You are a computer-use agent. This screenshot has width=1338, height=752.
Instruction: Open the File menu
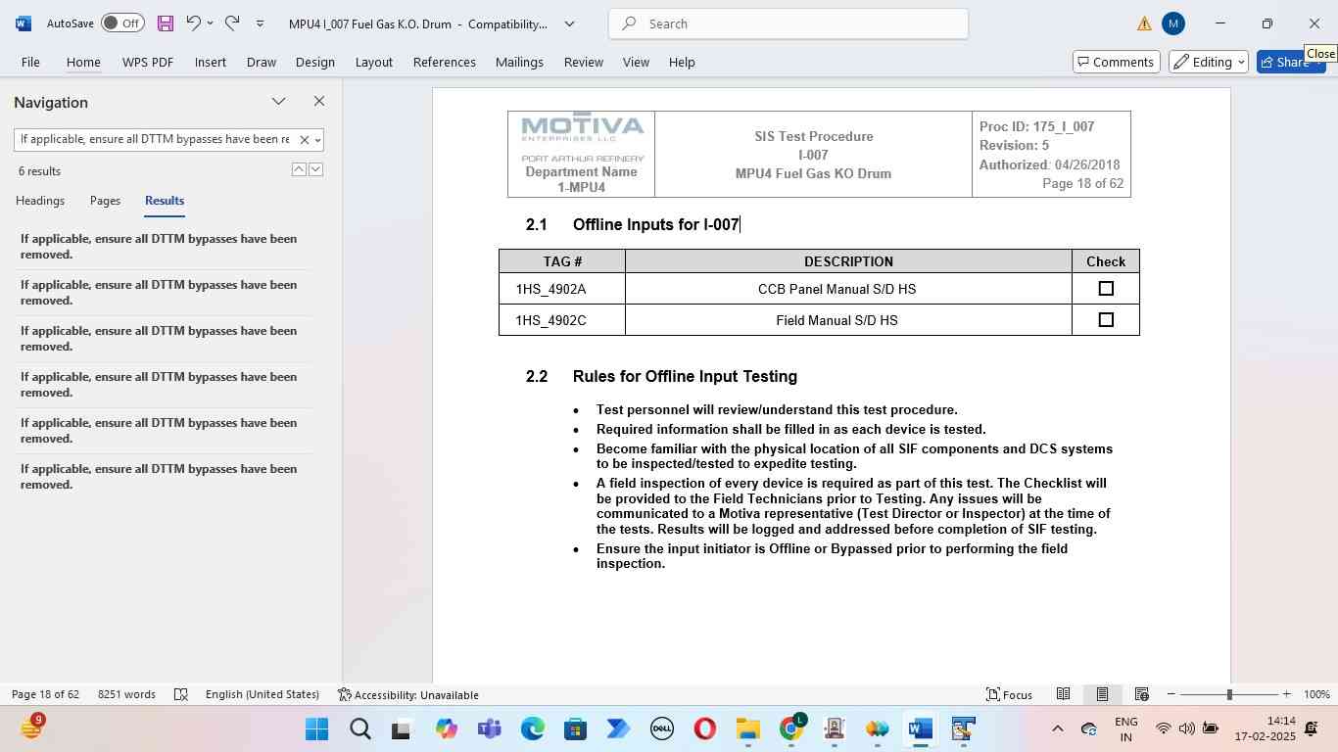(x=30, y=62)
